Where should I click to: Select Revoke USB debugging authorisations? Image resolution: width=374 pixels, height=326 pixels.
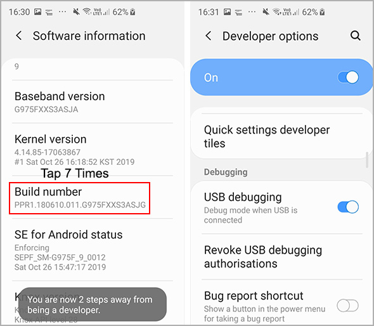(281, 257)
